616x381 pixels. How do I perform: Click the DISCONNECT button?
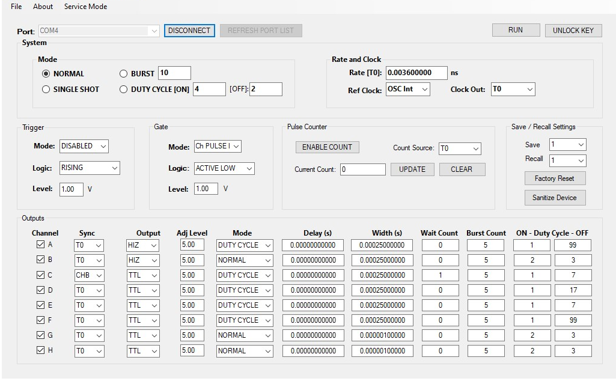pyautogui.click(x=189, y=30)
